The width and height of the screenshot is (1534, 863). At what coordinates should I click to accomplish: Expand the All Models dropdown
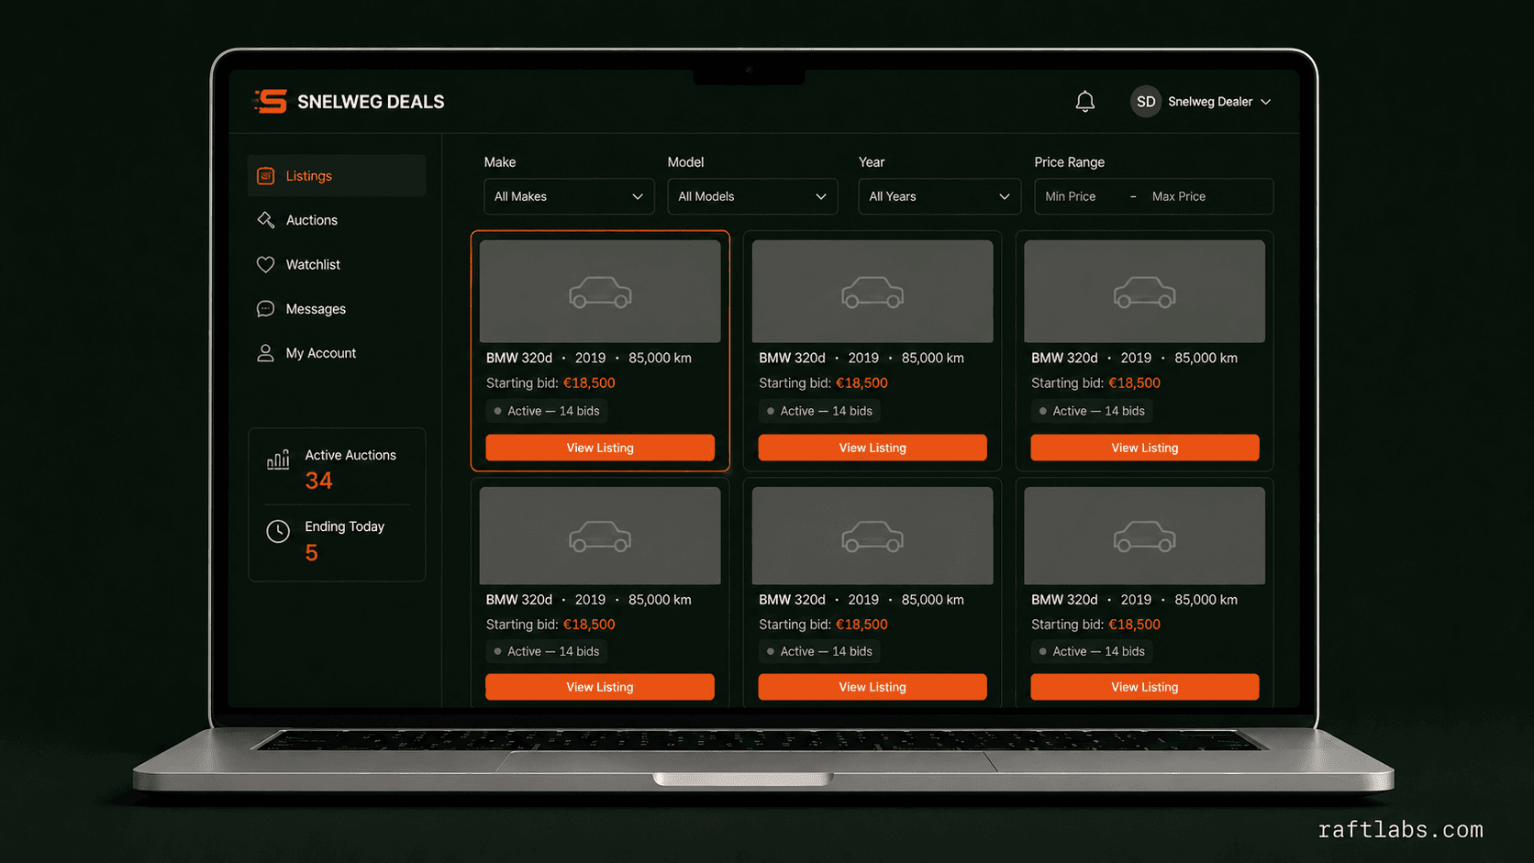point(752,196)
